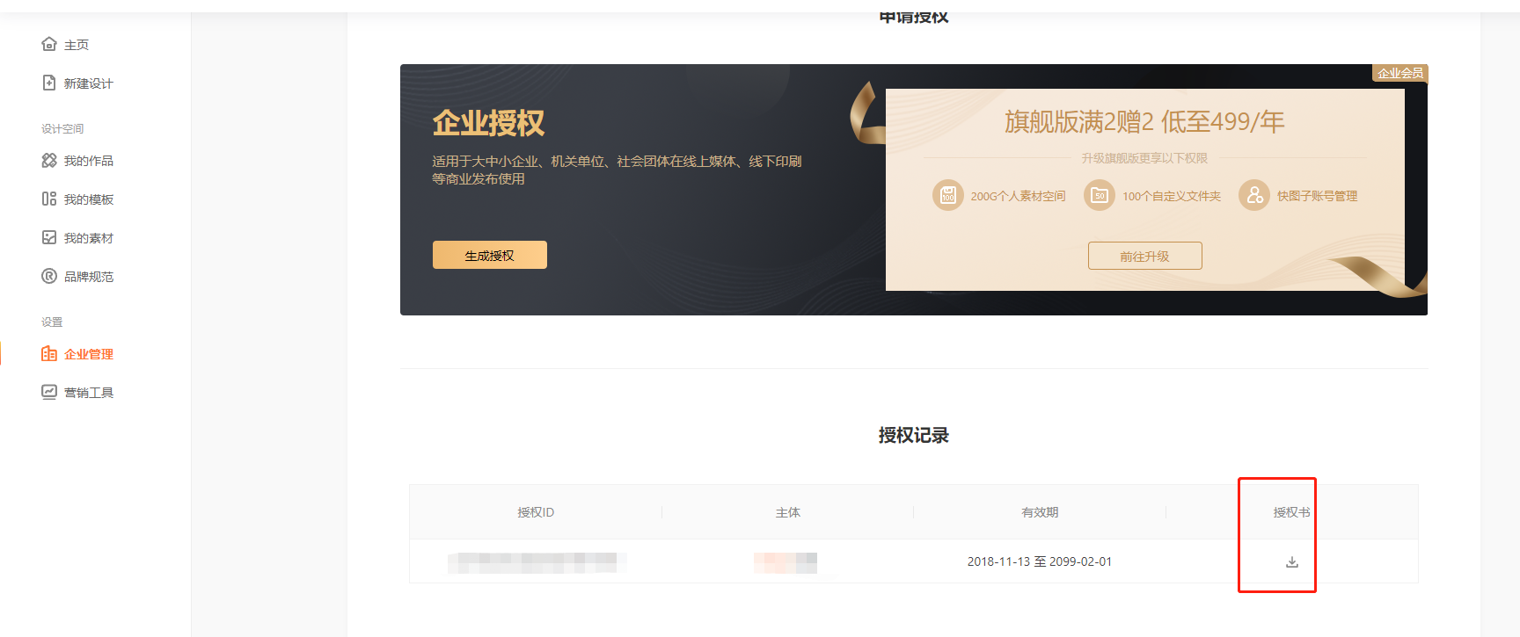Click the 企业会员 badge
Viewport: 1520px width, 637px height.
tap(1399, 73)
